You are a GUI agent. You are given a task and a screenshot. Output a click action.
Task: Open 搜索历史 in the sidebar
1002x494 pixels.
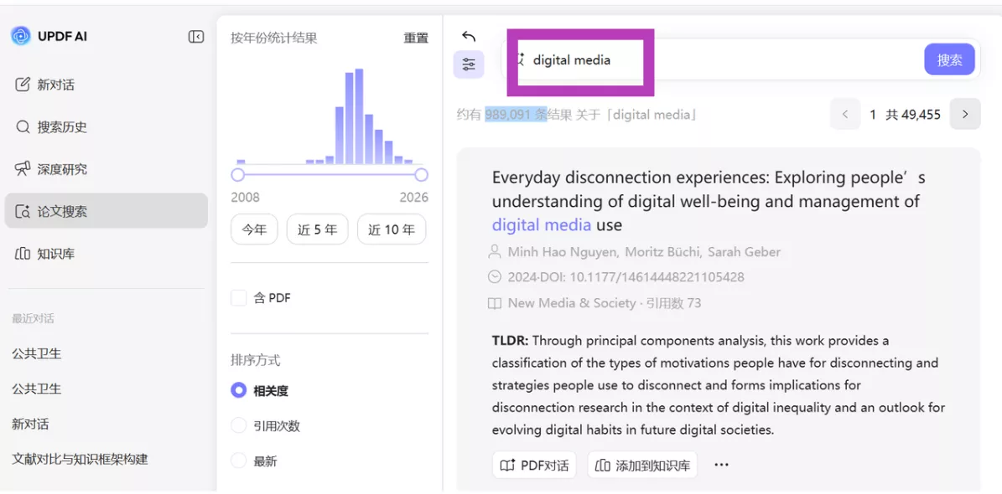[x=61, y=127]
